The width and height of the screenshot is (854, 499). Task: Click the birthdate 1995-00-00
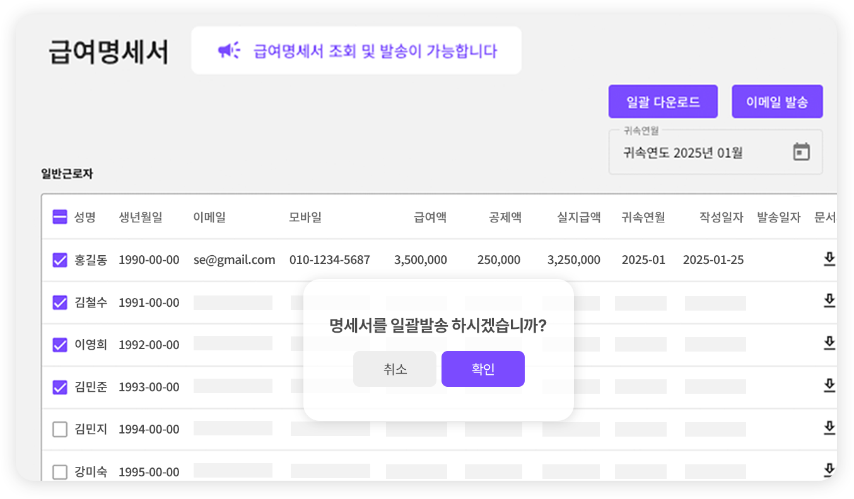(149, 471)
